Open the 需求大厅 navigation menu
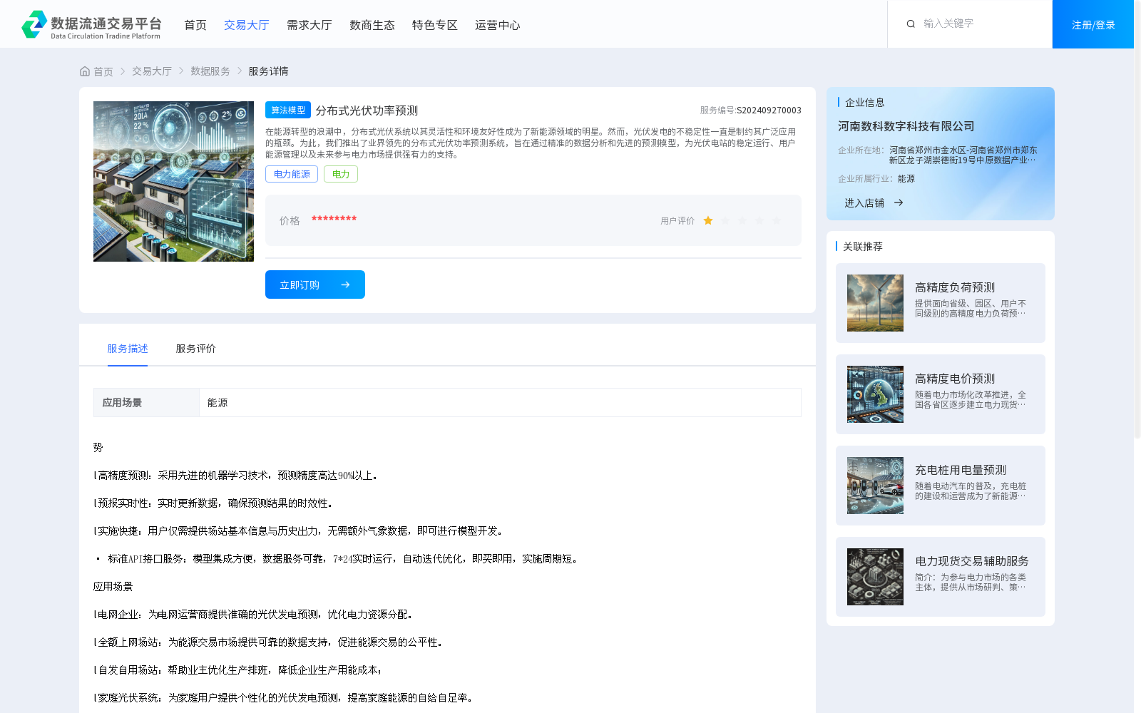 click(309, 25)
